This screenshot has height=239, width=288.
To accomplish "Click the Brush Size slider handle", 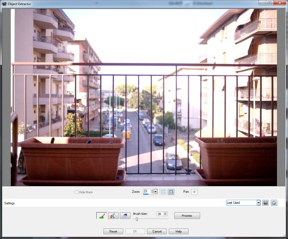I will coord(137,219).
